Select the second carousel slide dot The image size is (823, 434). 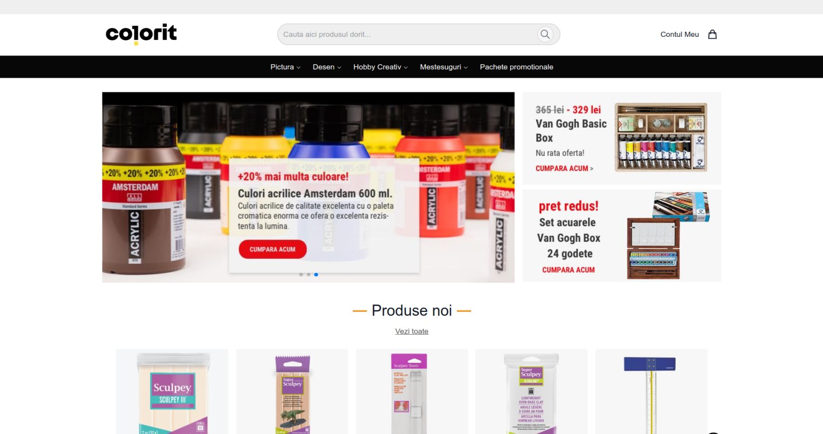tap(308, 275)
